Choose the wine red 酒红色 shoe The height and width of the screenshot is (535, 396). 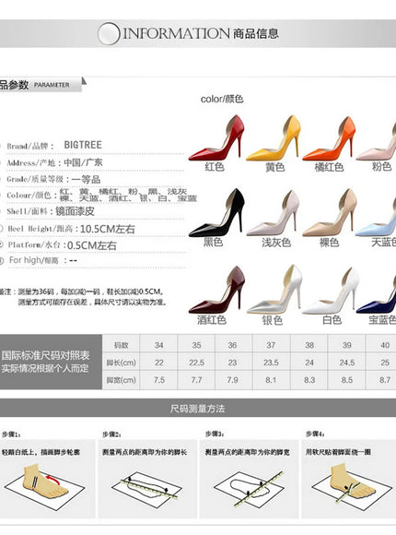click(216, 290)
